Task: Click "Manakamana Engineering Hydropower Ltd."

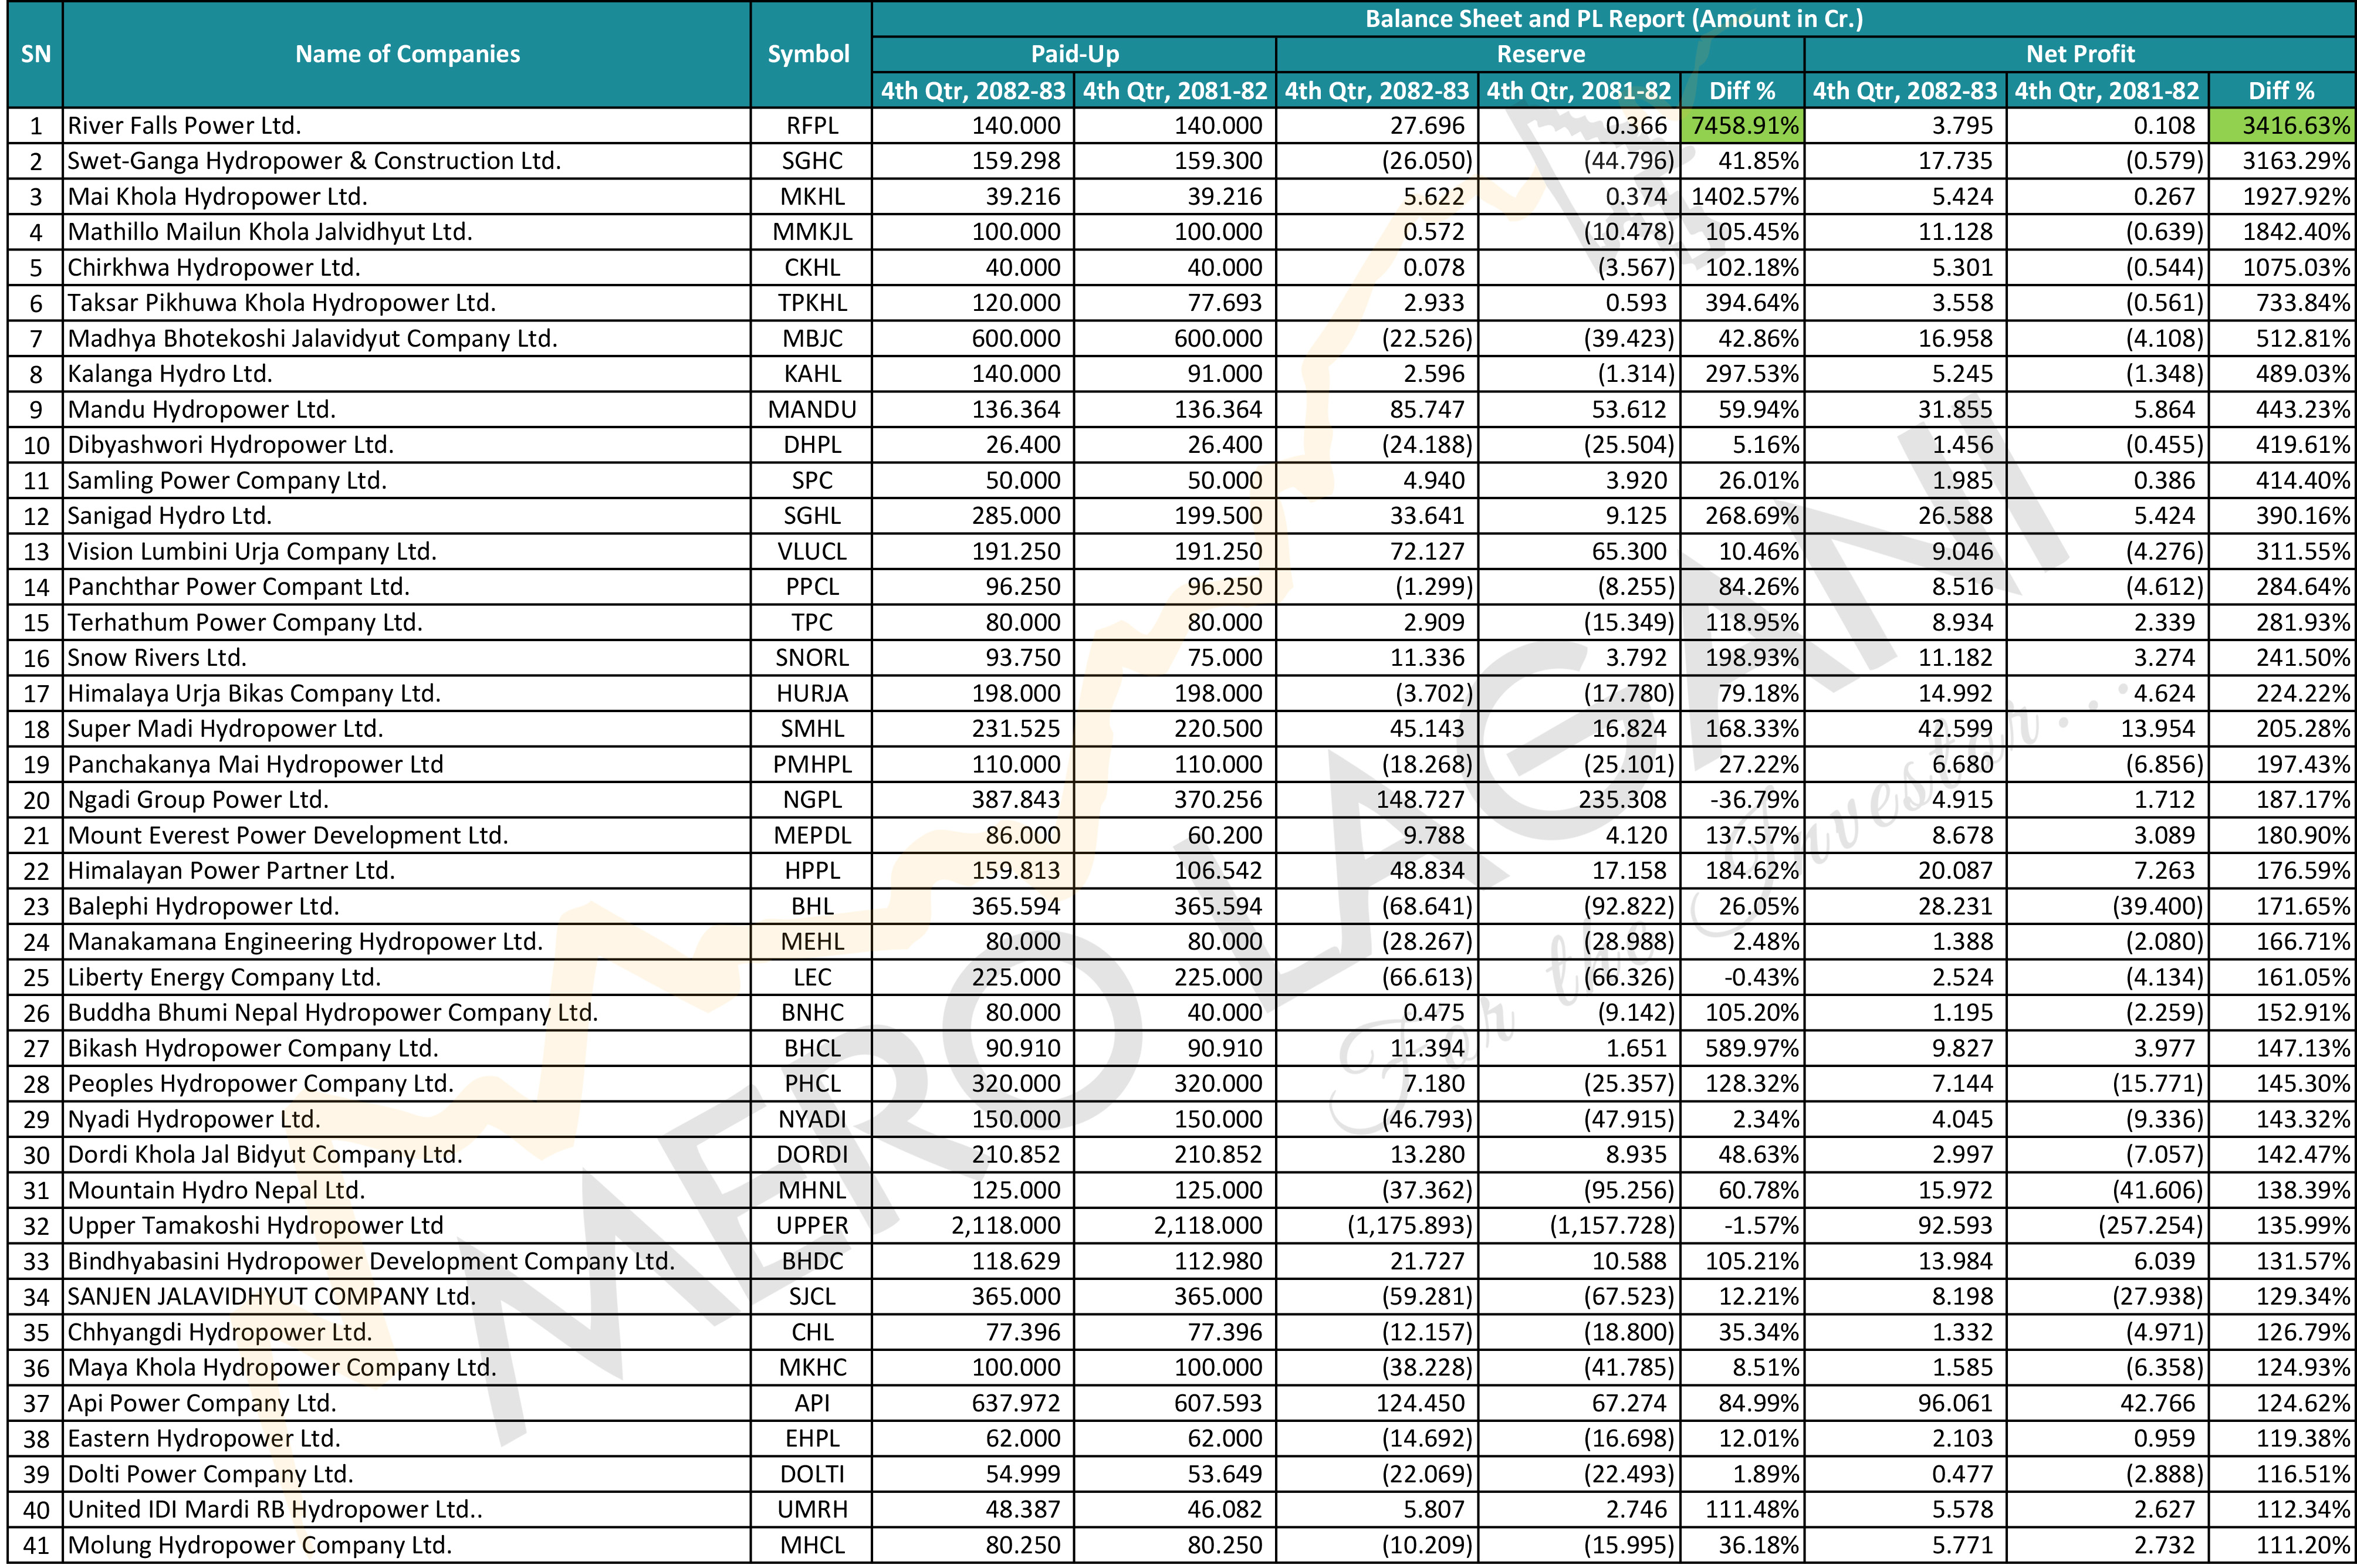Action: (x=305, y=942)
